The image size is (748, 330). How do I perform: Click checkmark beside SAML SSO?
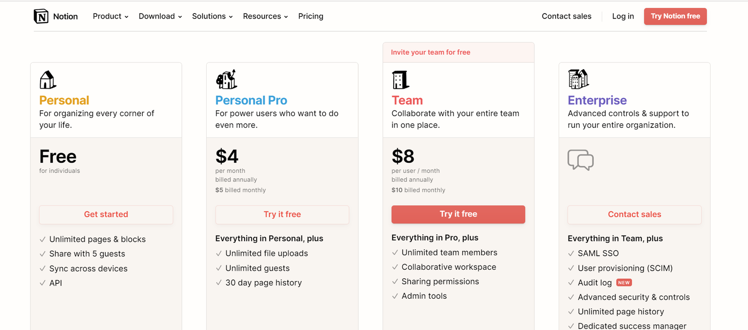pyautogui.click(x=571, y=253)
